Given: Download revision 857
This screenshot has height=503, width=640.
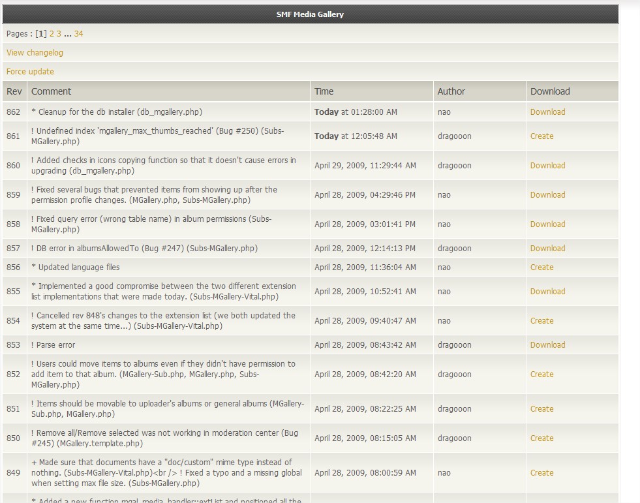Looking at the screenshot, I should point(548,248).
